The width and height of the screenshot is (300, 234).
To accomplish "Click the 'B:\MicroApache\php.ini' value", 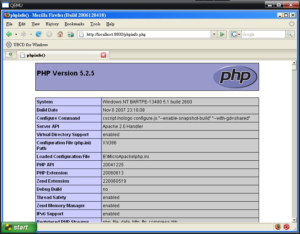I will (126, 157).
